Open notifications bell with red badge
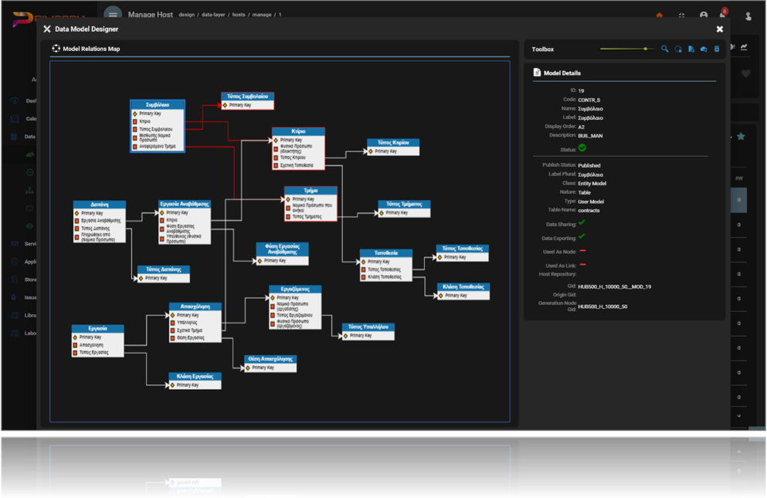Screen dimensions: 767x498 723,15
